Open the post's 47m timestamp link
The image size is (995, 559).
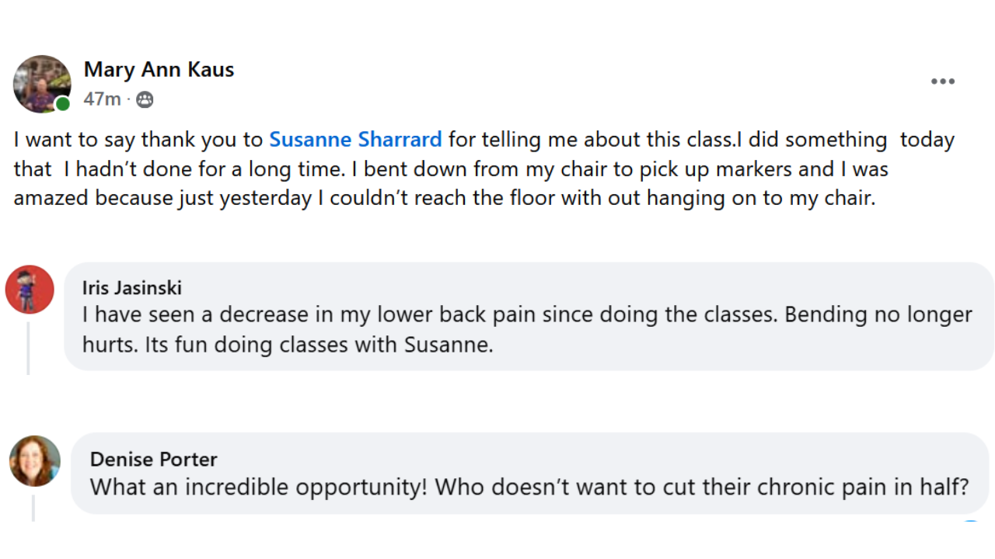(x=102, y=99)
